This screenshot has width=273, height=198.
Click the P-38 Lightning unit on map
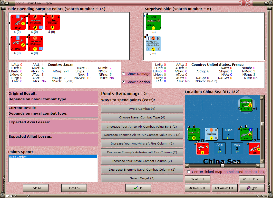(x=194, y=134)
